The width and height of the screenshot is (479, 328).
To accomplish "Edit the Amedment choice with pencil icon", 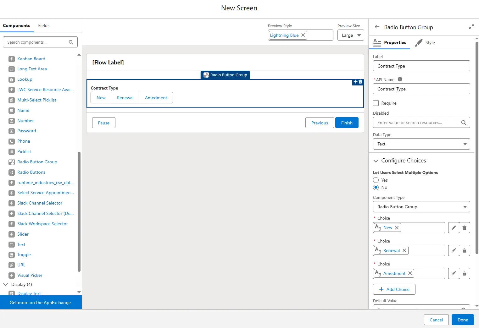I will point(454,274).
